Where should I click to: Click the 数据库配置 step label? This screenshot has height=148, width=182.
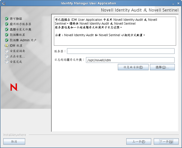(x=17, y=35)
